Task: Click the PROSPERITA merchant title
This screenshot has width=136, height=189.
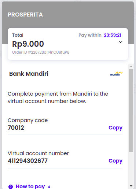Action: click(x=25, y=15)
